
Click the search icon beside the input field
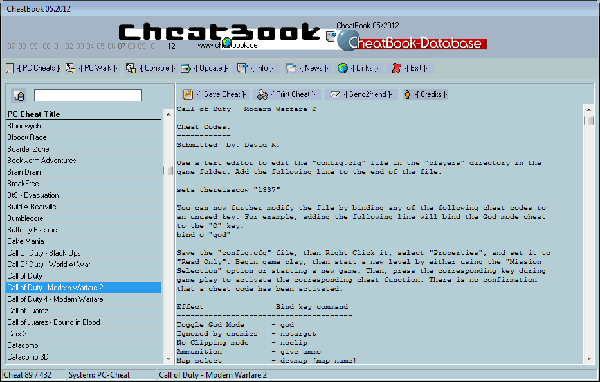[x=19, y=96]
